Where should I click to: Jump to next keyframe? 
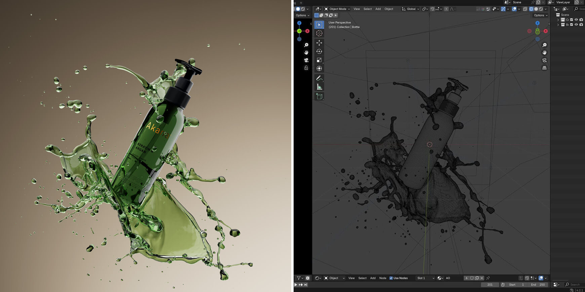[301, 285]
